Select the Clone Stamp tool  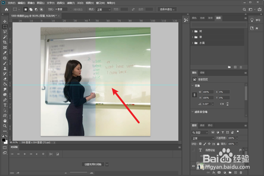[x=5, y=68]
